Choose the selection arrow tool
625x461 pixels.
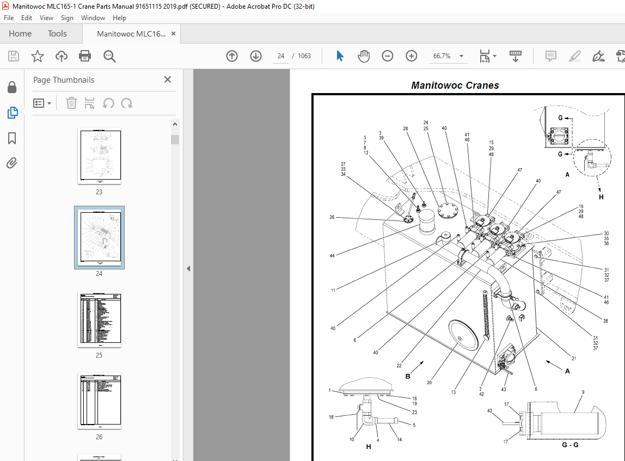(340, 56)
